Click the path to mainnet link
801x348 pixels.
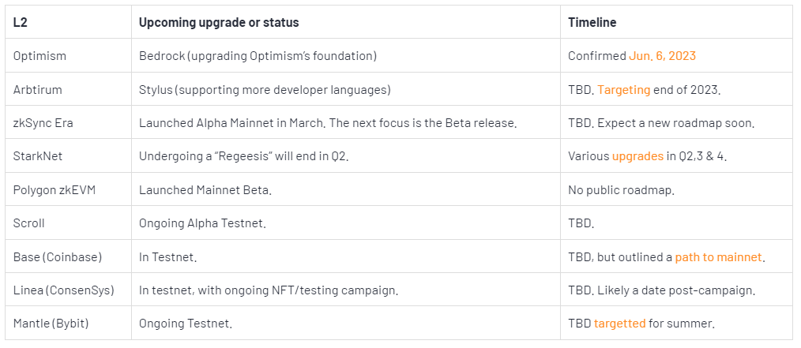click(x=718, y=257)
